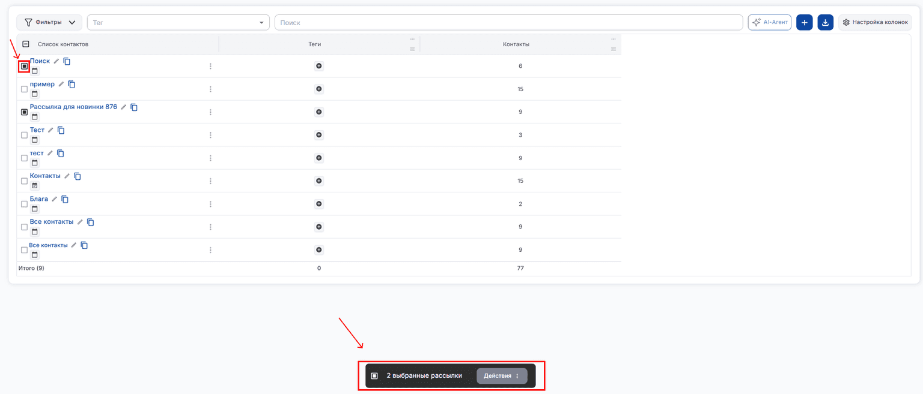Duplicate the пример list via copy icon
923x394 pixels.
click(x=72, y=85)
